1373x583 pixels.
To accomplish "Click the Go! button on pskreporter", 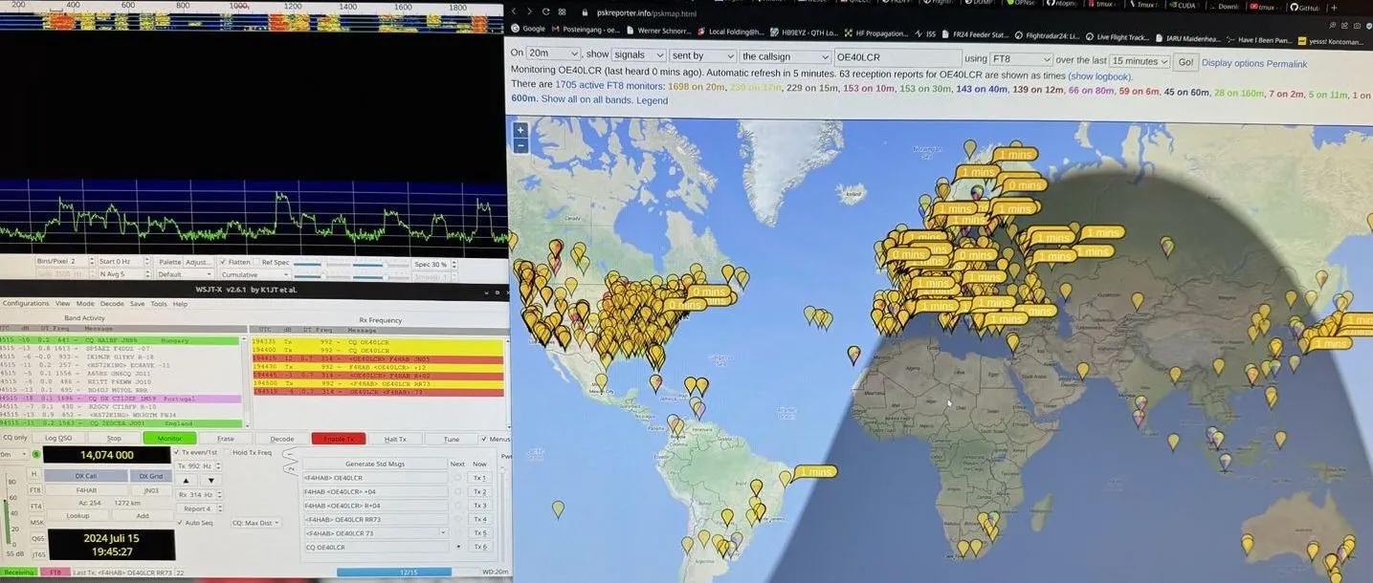I will pos(1185,62).
